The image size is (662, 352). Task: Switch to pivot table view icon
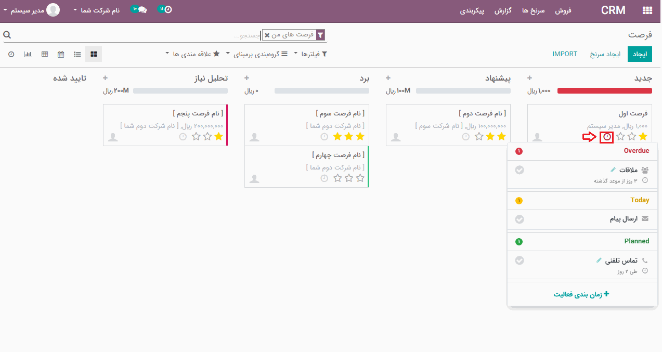pos(45,54)
